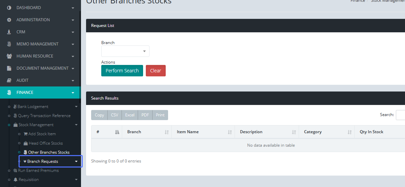405x187 pixels.
Task: Click the CRM sidebar icon
Action: pos(9,32)
